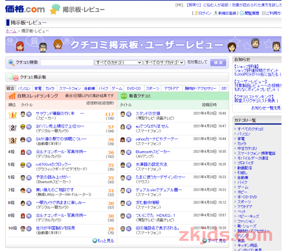Click the login key icon in header

[x=196, y=13]
